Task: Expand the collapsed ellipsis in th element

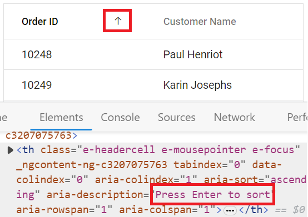Action: (x=230, y=210)
